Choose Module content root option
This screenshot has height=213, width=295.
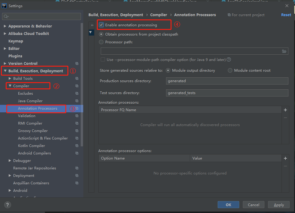(x=230, y=71)
